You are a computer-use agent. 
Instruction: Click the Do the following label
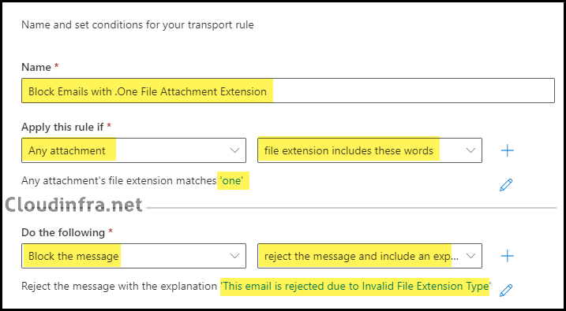63,232
